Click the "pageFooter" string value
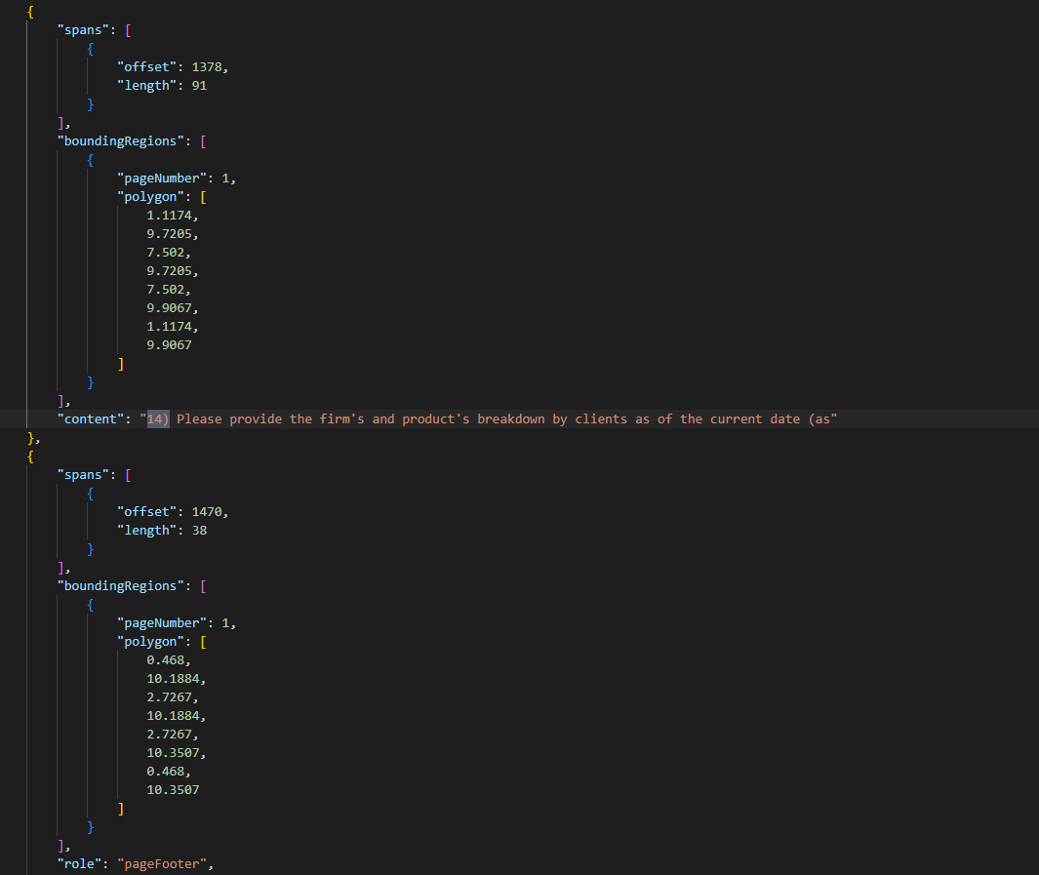Screen dimensions: 1039x875 point(158,863)
